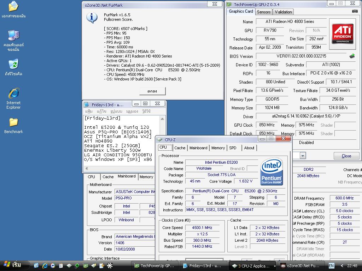Click the OK button in FurMark dialog
This screenshot has width=362, height=271.
click(x=152, y=91)
